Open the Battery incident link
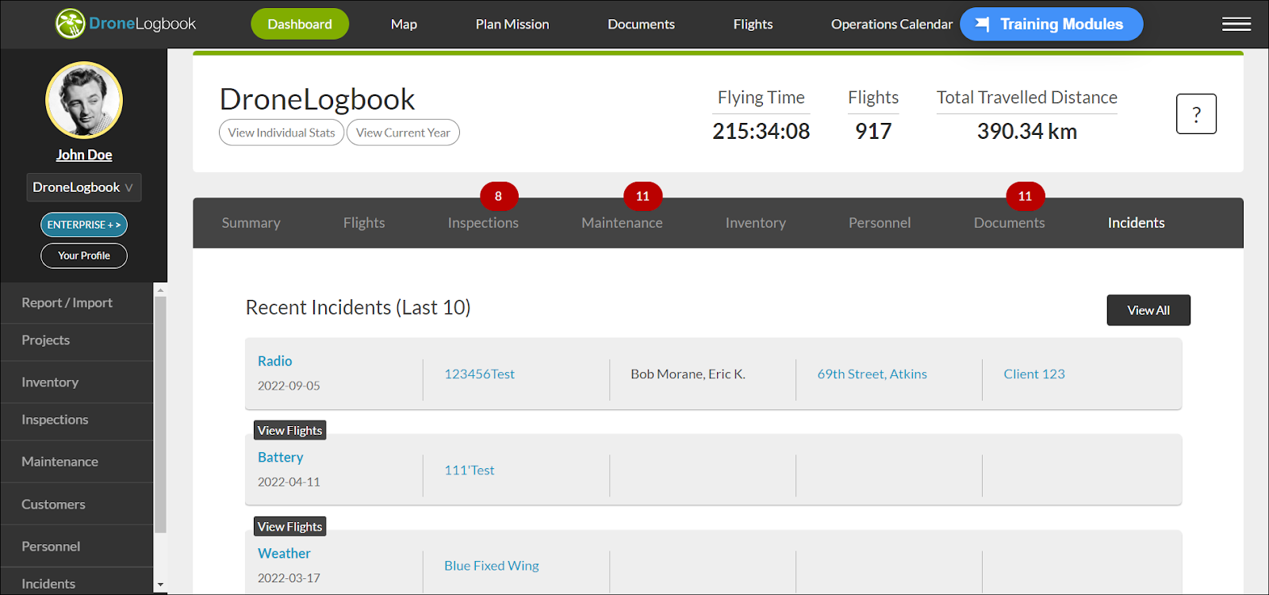Screen dimensions: 1269x595 (281, 457)
